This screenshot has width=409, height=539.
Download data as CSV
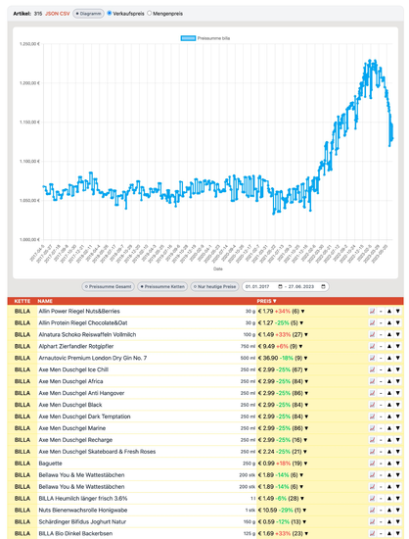coord(65,14)
